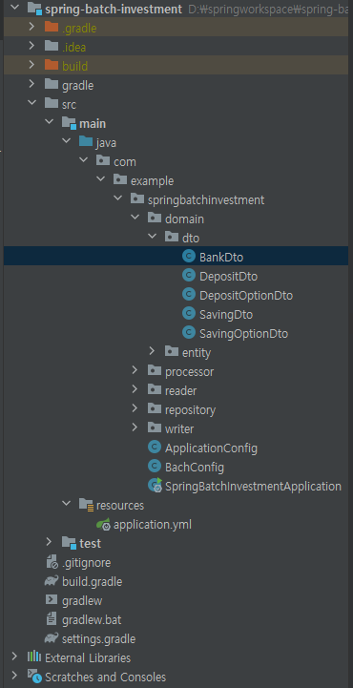Click the DepositDto class icon
Image resolution: width=353 pixels, height=688 pixels.
coord(189,276)
